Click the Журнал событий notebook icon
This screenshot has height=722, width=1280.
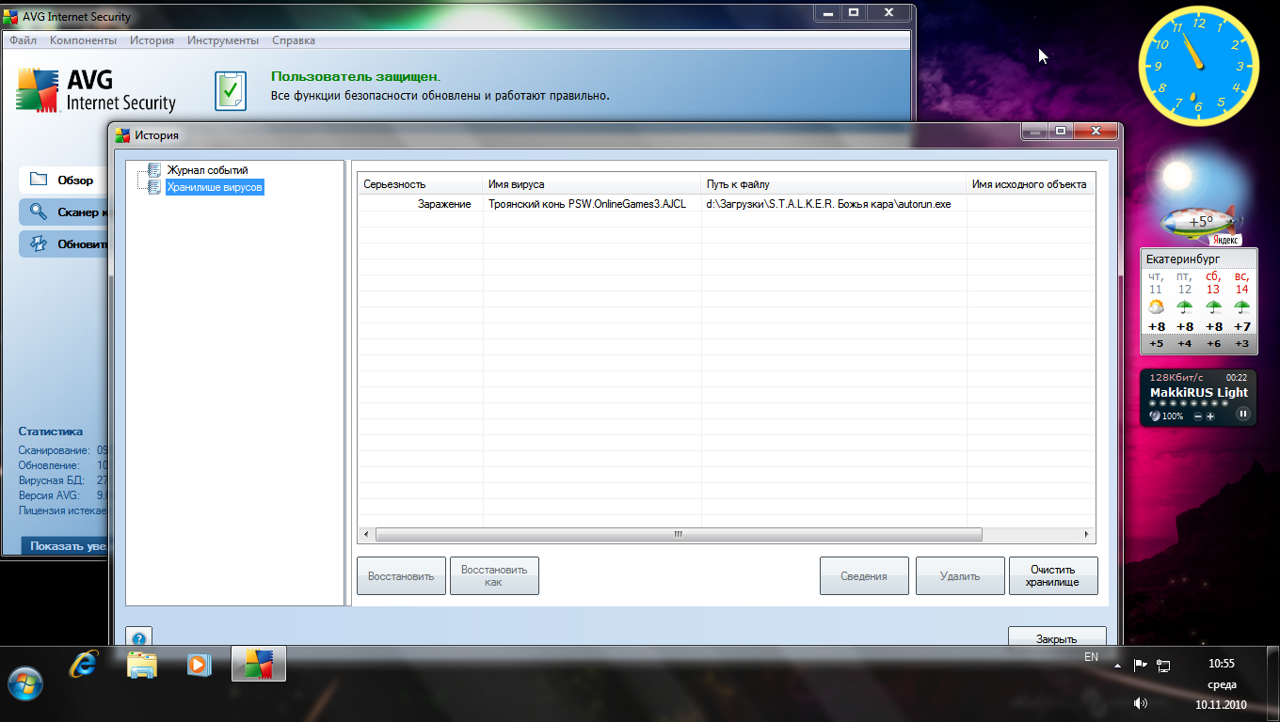click(x=154, y=170)
